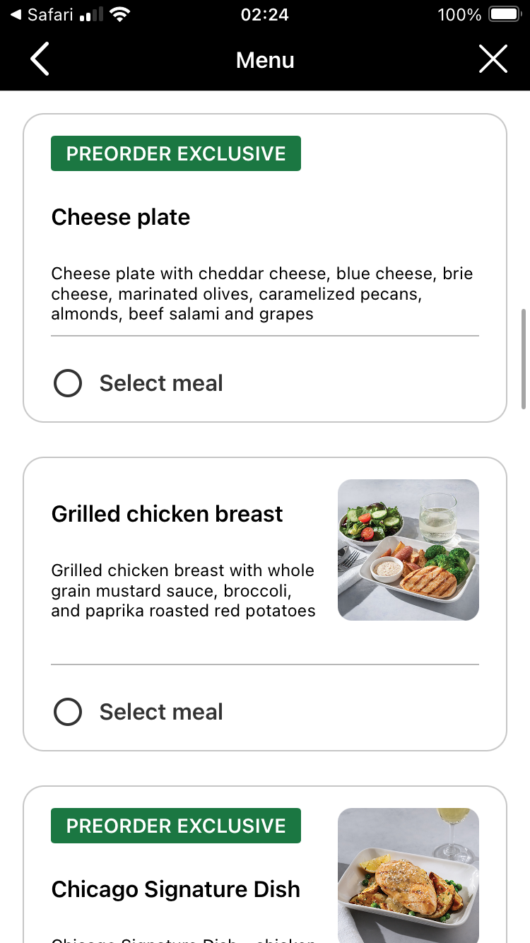
Task: Select the Grilled chicken breast radio button
Action: 68,712
